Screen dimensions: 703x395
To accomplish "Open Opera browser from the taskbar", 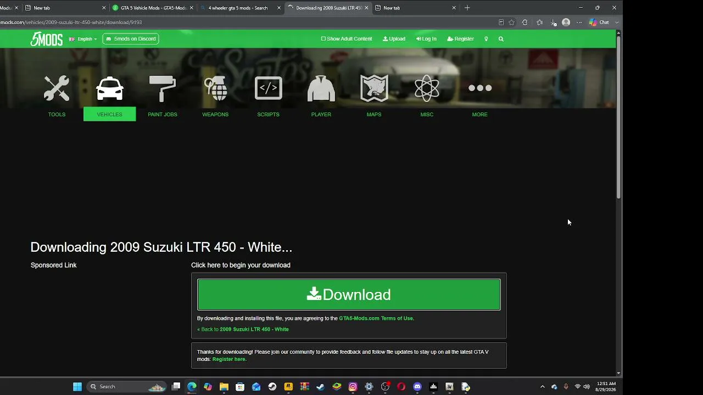I will coord(401,387).
